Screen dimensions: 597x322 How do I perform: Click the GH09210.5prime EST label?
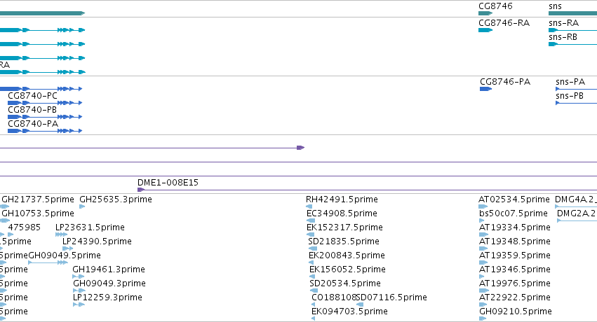click(516, 311)
